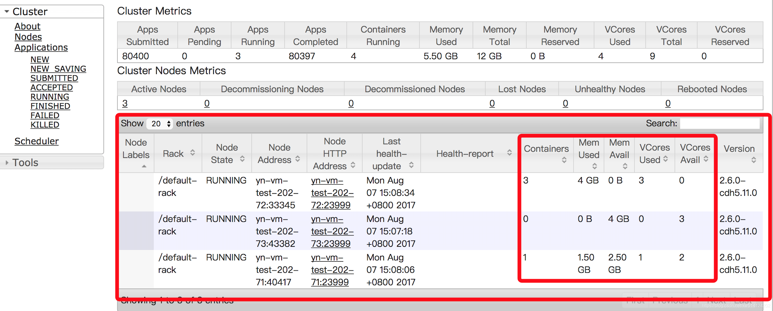The image size is (773, 311).
Task: Sort by Node HTTP Address icon
Action: [x=353, y=165]
